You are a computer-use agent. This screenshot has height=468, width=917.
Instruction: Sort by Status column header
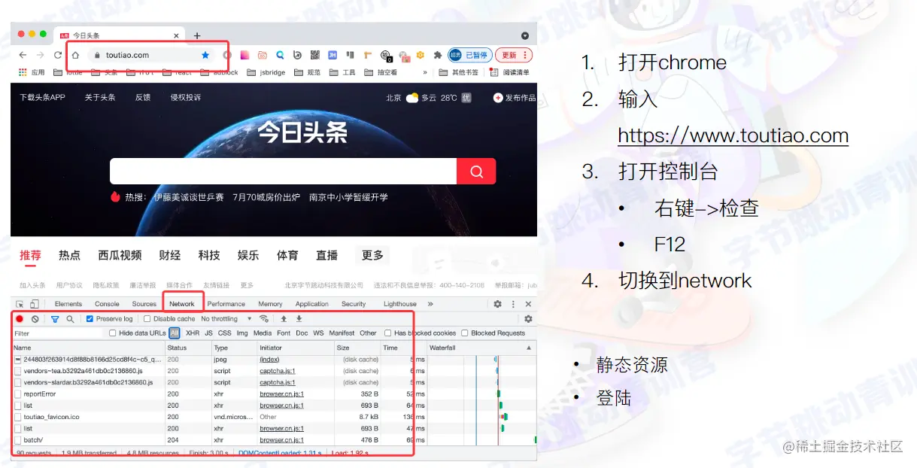(188, 348)
